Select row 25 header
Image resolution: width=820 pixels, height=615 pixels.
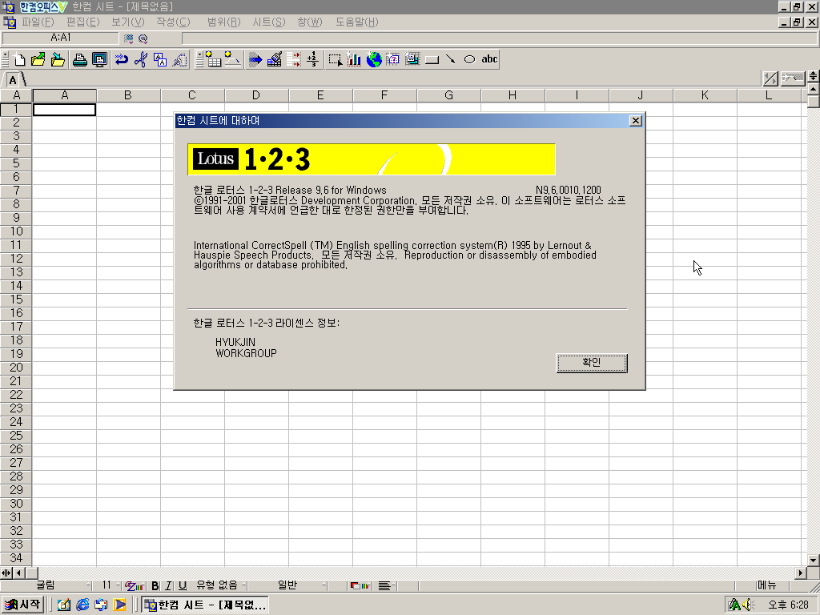point(16,436)
